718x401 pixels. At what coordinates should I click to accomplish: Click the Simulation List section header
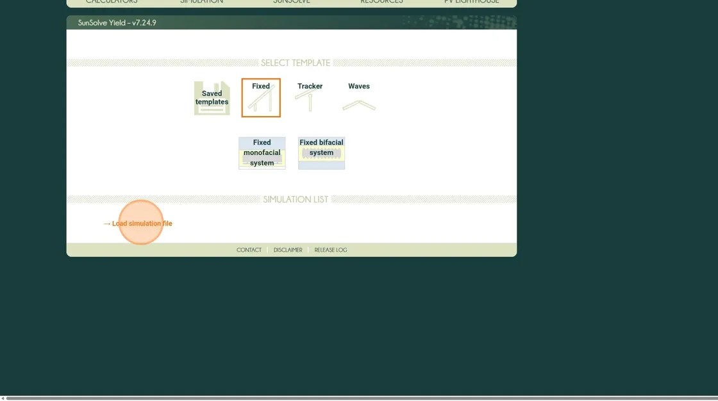tap(296, 199)
